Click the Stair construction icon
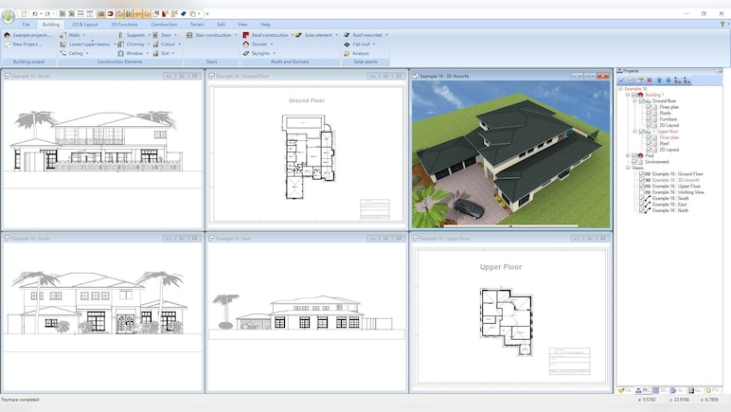Image resolution: width=731 pixels, height=412 pixels. [x=189, y=35]
